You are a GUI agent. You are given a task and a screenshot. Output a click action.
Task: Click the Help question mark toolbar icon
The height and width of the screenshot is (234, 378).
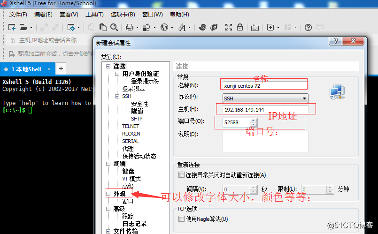(x=308, y=28)
